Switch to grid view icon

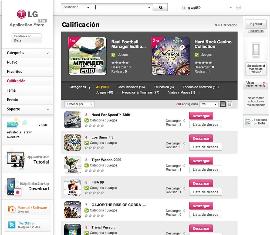(229, 104)
